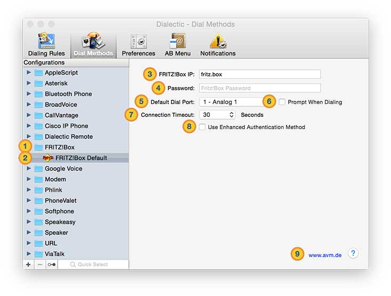This screenshot has width=391, height=296.
Task: Open the Notifications toolbar icon
Action: click(218, 44)
